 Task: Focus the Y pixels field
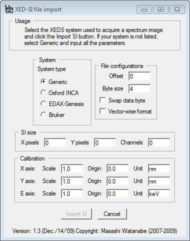pos(105,142)
